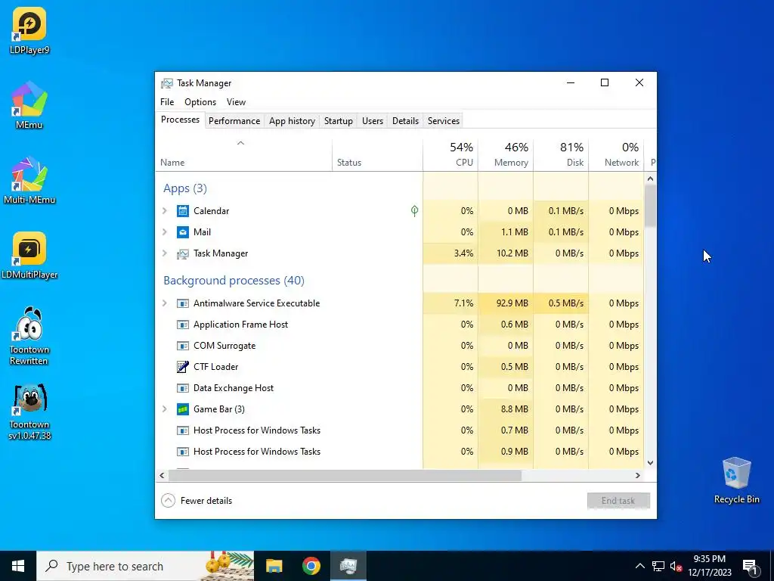Sort by the Network column header
The image size is (774, 581).
click(x=617, y=154)
